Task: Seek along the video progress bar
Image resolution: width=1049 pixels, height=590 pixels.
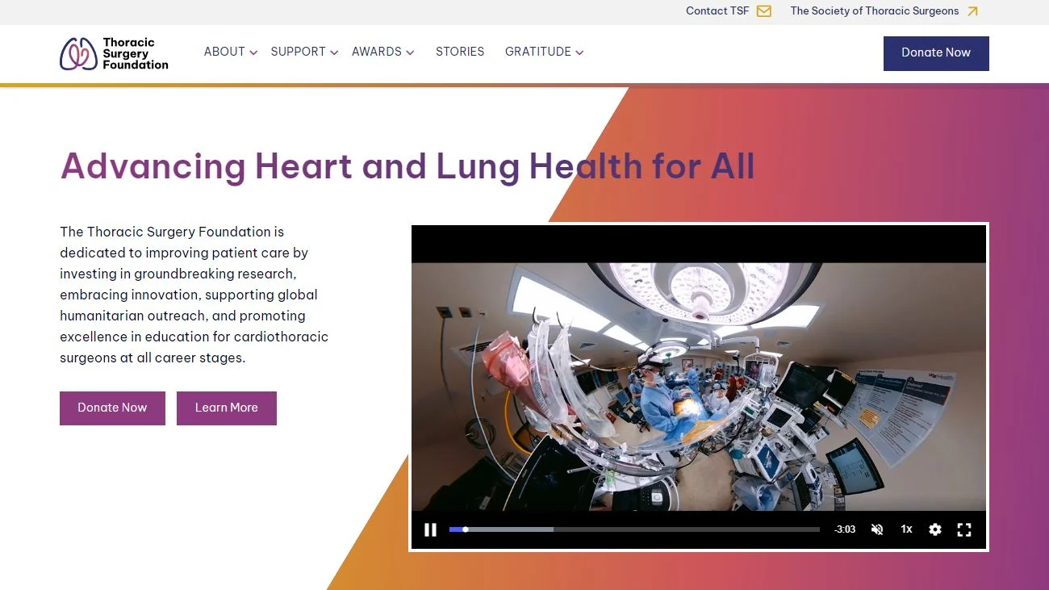Action: point(634,529)
